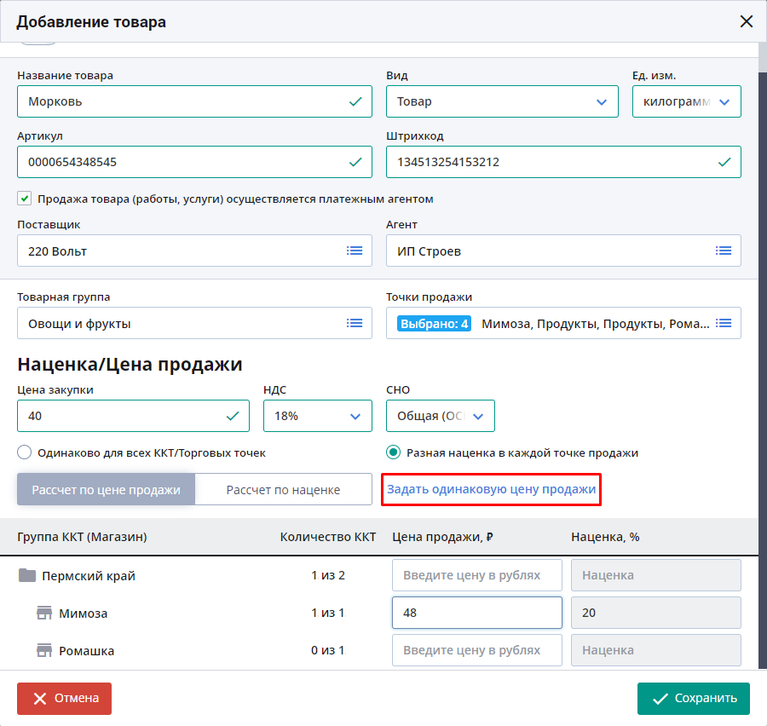This screenshot has height=726, width=767.
Task: Open the Поставщик list selector icon
Action: pyautogui.click(x=355, y=251)
